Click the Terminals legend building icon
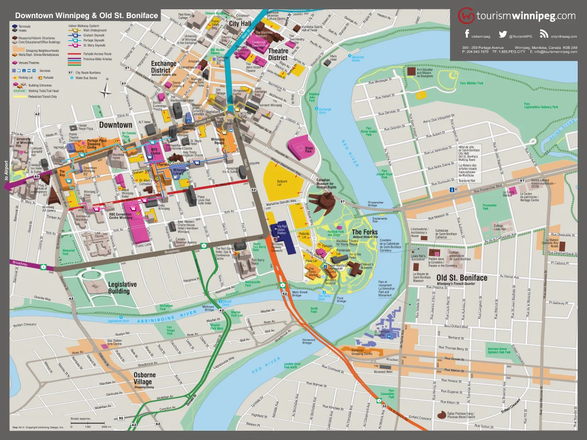The image size is (587, 440). [x=15, y=26]
